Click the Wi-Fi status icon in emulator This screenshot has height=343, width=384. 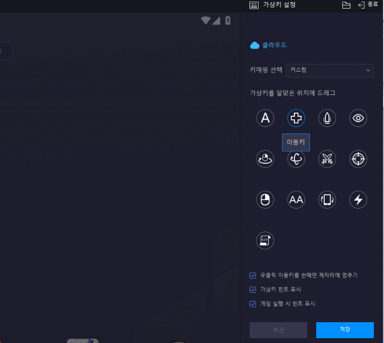point(205,21)
